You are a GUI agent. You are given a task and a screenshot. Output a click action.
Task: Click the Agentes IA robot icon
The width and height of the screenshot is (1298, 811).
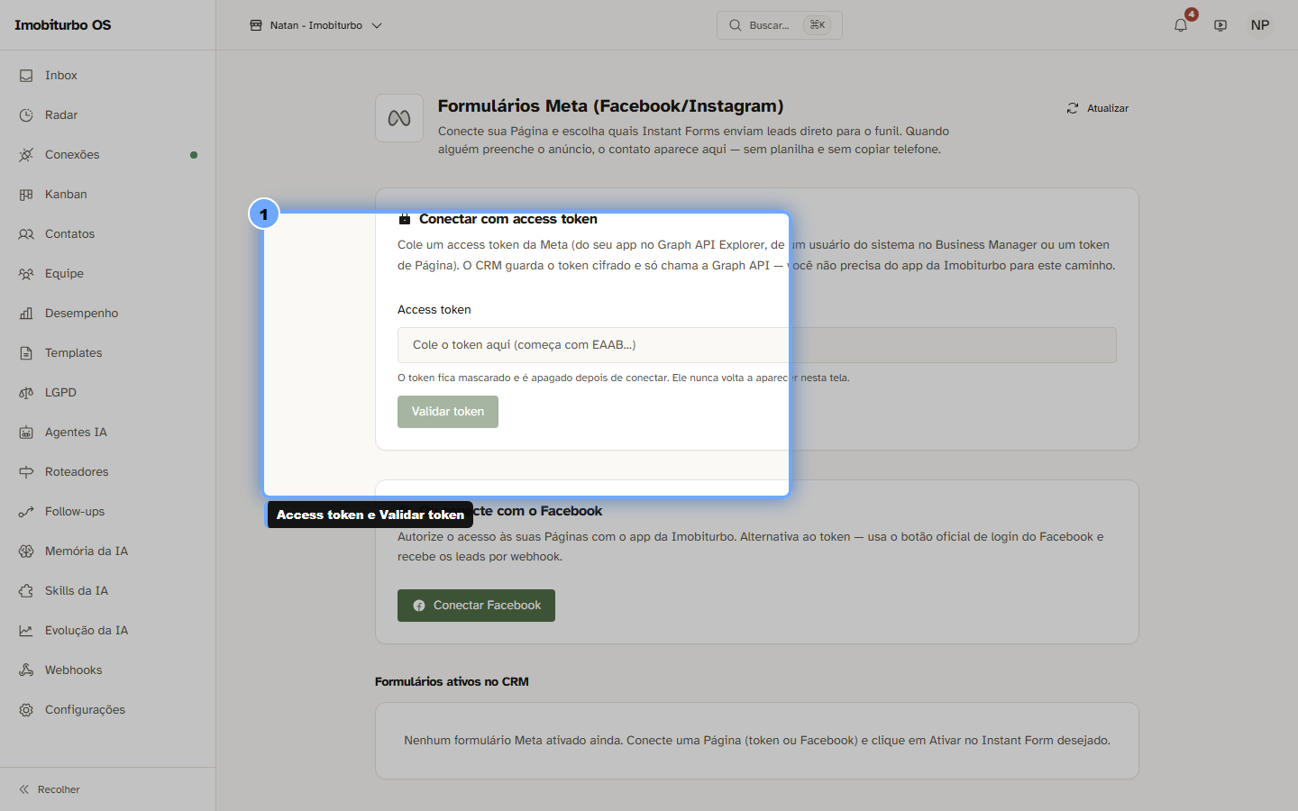click(26, 433)
